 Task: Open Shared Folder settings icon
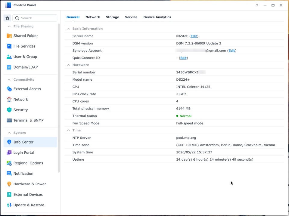click(x=9, y=36)
